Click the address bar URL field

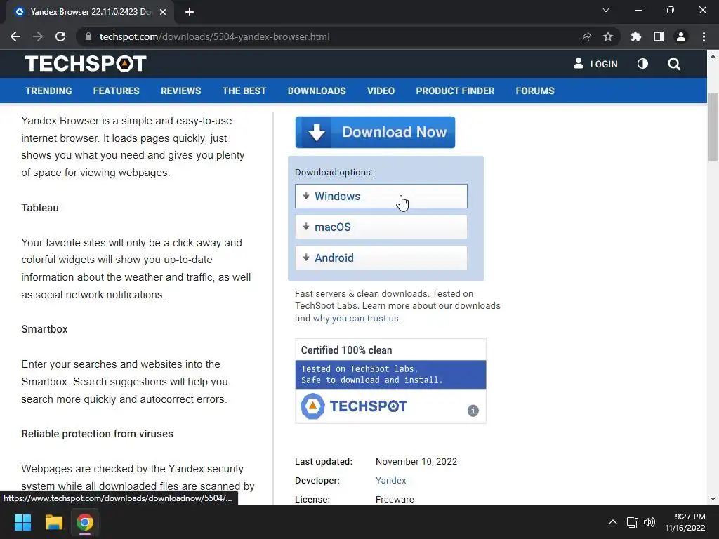pos(330,36)
